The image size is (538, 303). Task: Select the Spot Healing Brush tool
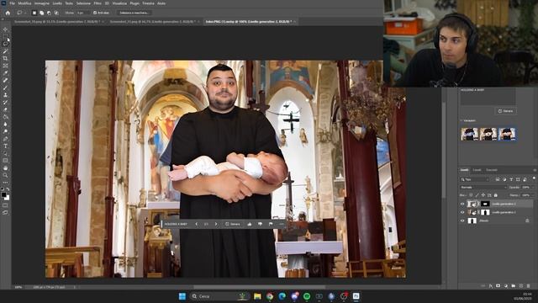tap(5, 81)
